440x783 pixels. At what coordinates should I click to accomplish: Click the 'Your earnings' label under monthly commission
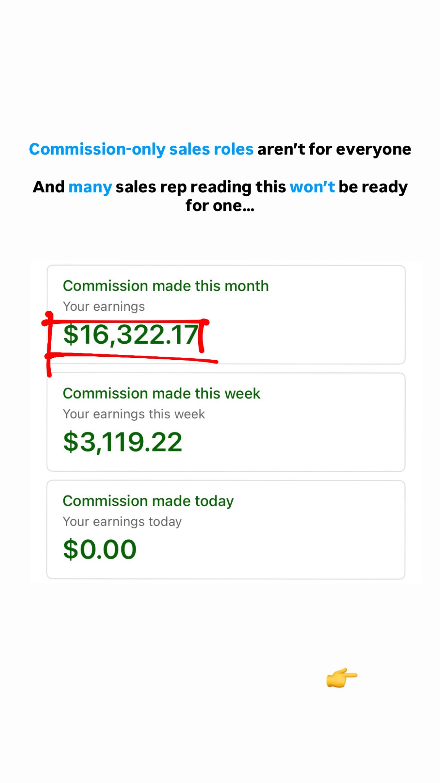[104, 307]
